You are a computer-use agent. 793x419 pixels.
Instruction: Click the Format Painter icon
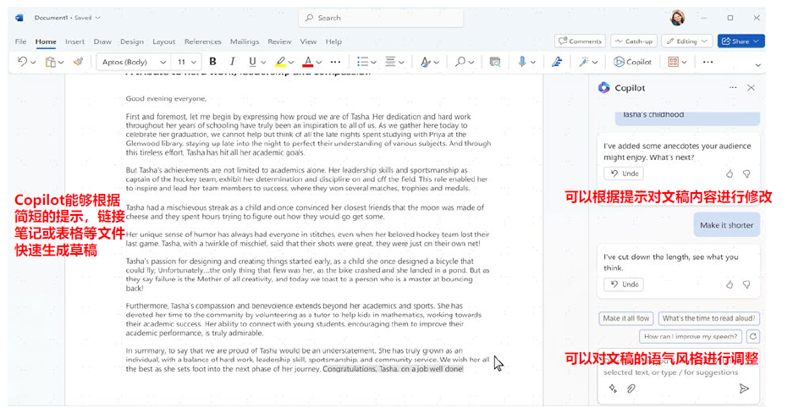(x=78, y=62)
